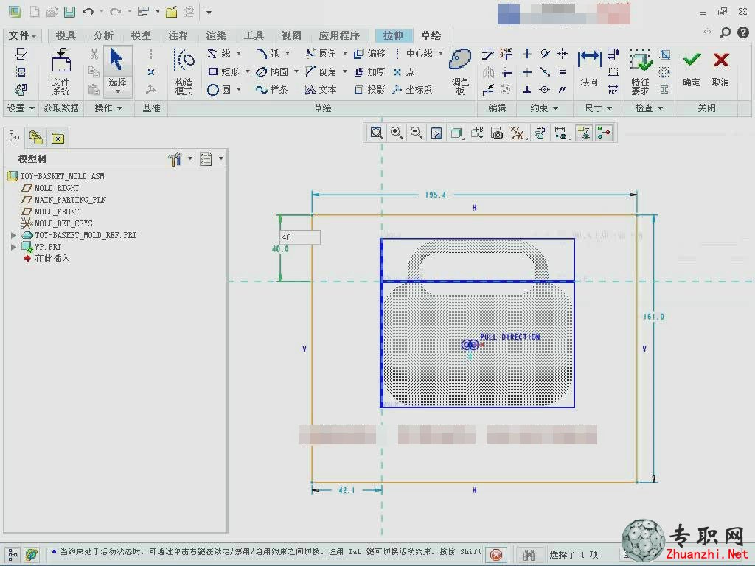Select the 椭圆 (Ellipse) sketch tool

pos(272,71)
